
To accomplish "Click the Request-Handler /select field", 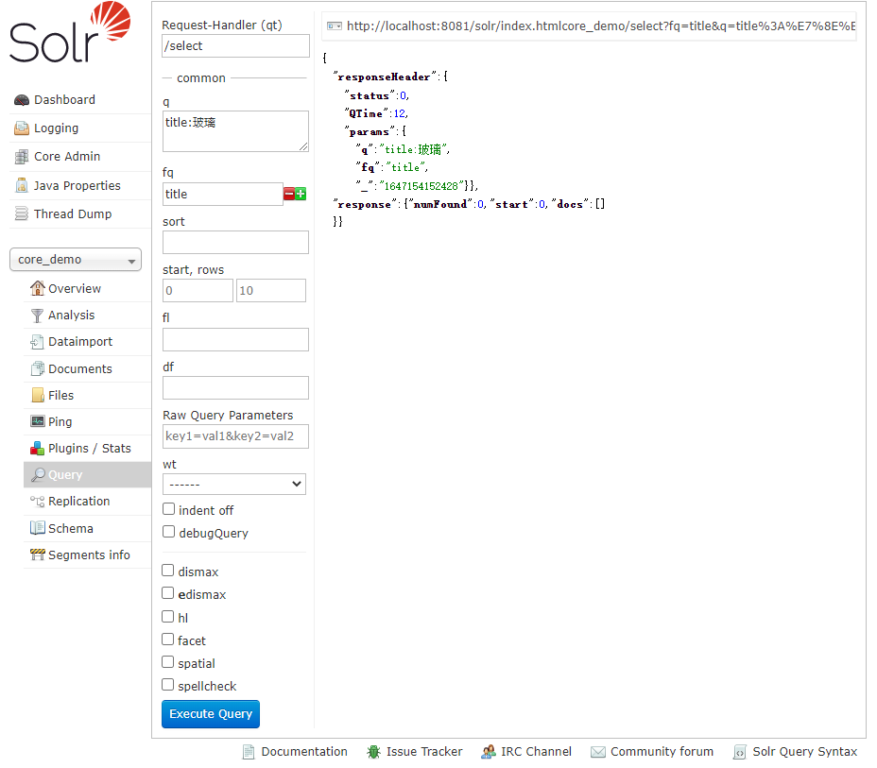I will 235,46.
